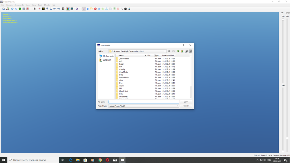Image resolution: width=290 pixels, height=163 pixels.
Task: Go forward in Load model dialog
Action: pos(173,51)
